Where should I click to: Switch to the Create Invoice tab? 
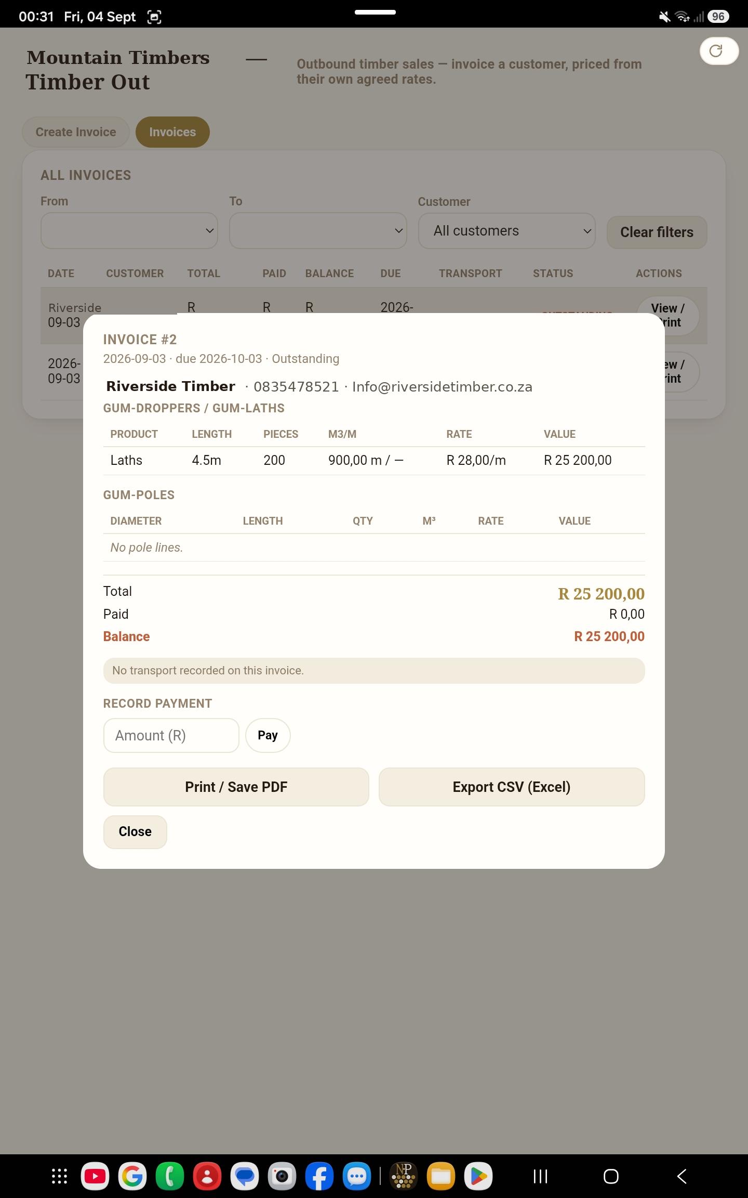point(76,132)
